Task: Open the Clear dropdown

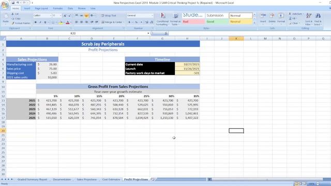Action: (294, 23)
